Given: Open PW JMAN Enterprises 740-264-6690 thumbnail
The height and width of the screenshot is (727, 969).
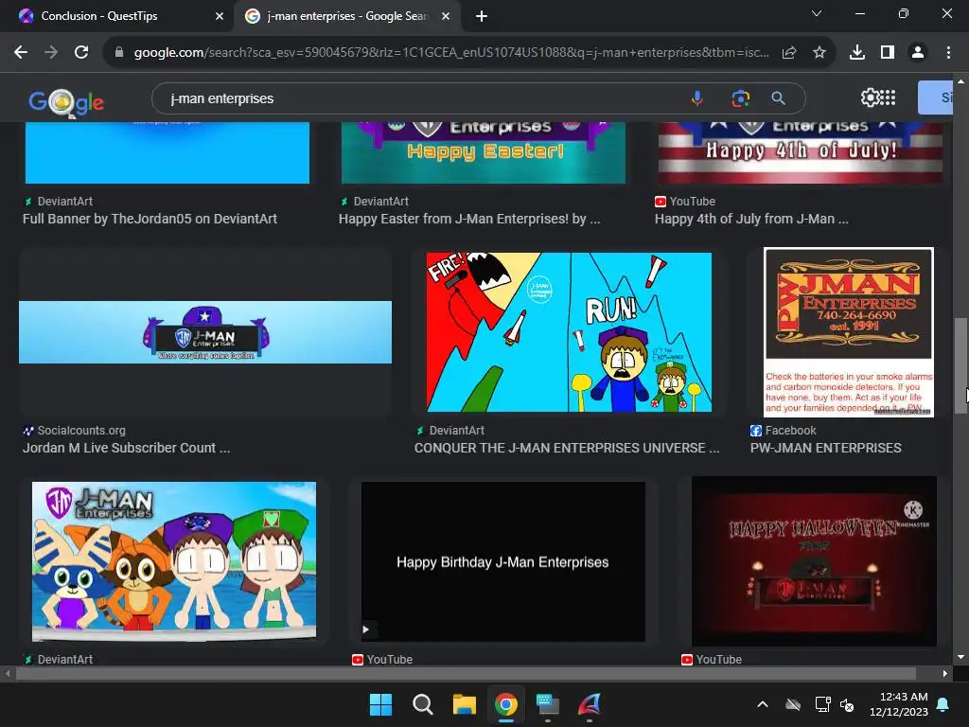Looking at the screenshot, I should click(849, 332).
